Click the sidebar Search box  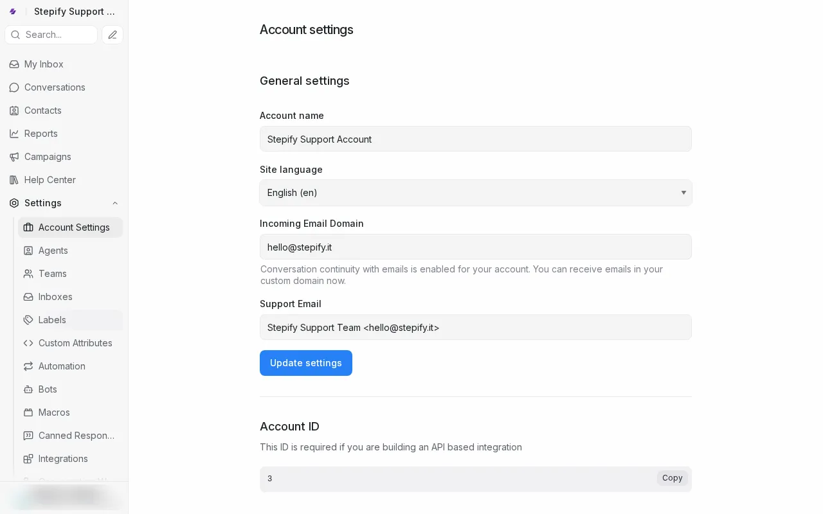point(51,35)
